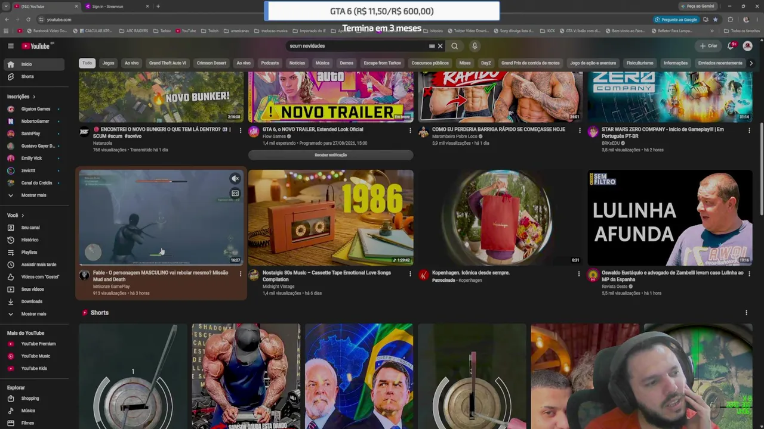
Task: Open the Downloads sidebar icon
Action: pyautogui.click(x=11, y=301)
